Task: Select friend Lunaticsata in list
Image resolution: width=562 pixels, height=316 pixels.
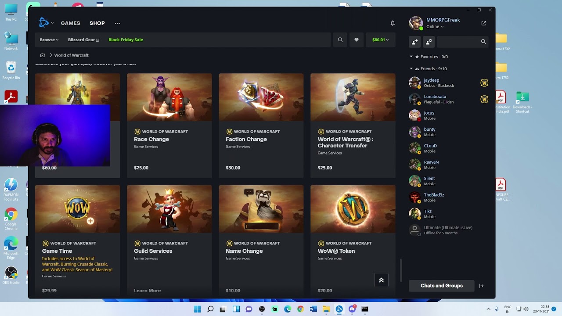Action: coord(448,99)
